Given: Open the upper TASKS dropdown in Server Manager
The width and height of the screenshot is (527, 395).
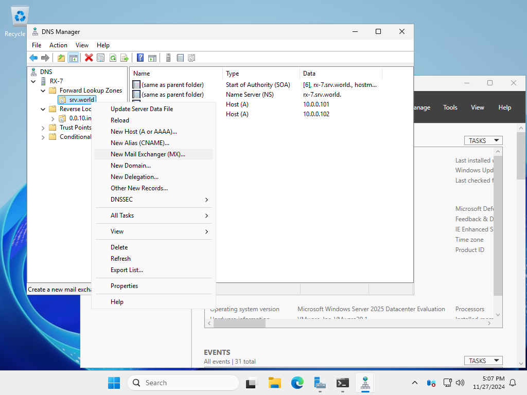Looking at the screenshot, I should click(483, 140).
